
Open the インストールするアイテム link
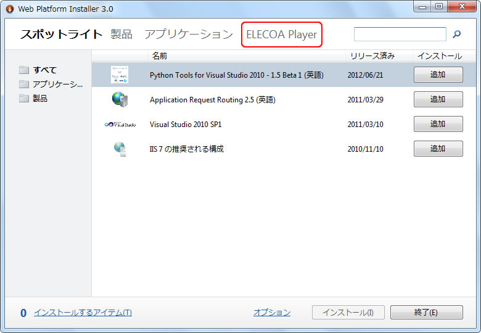83,313
